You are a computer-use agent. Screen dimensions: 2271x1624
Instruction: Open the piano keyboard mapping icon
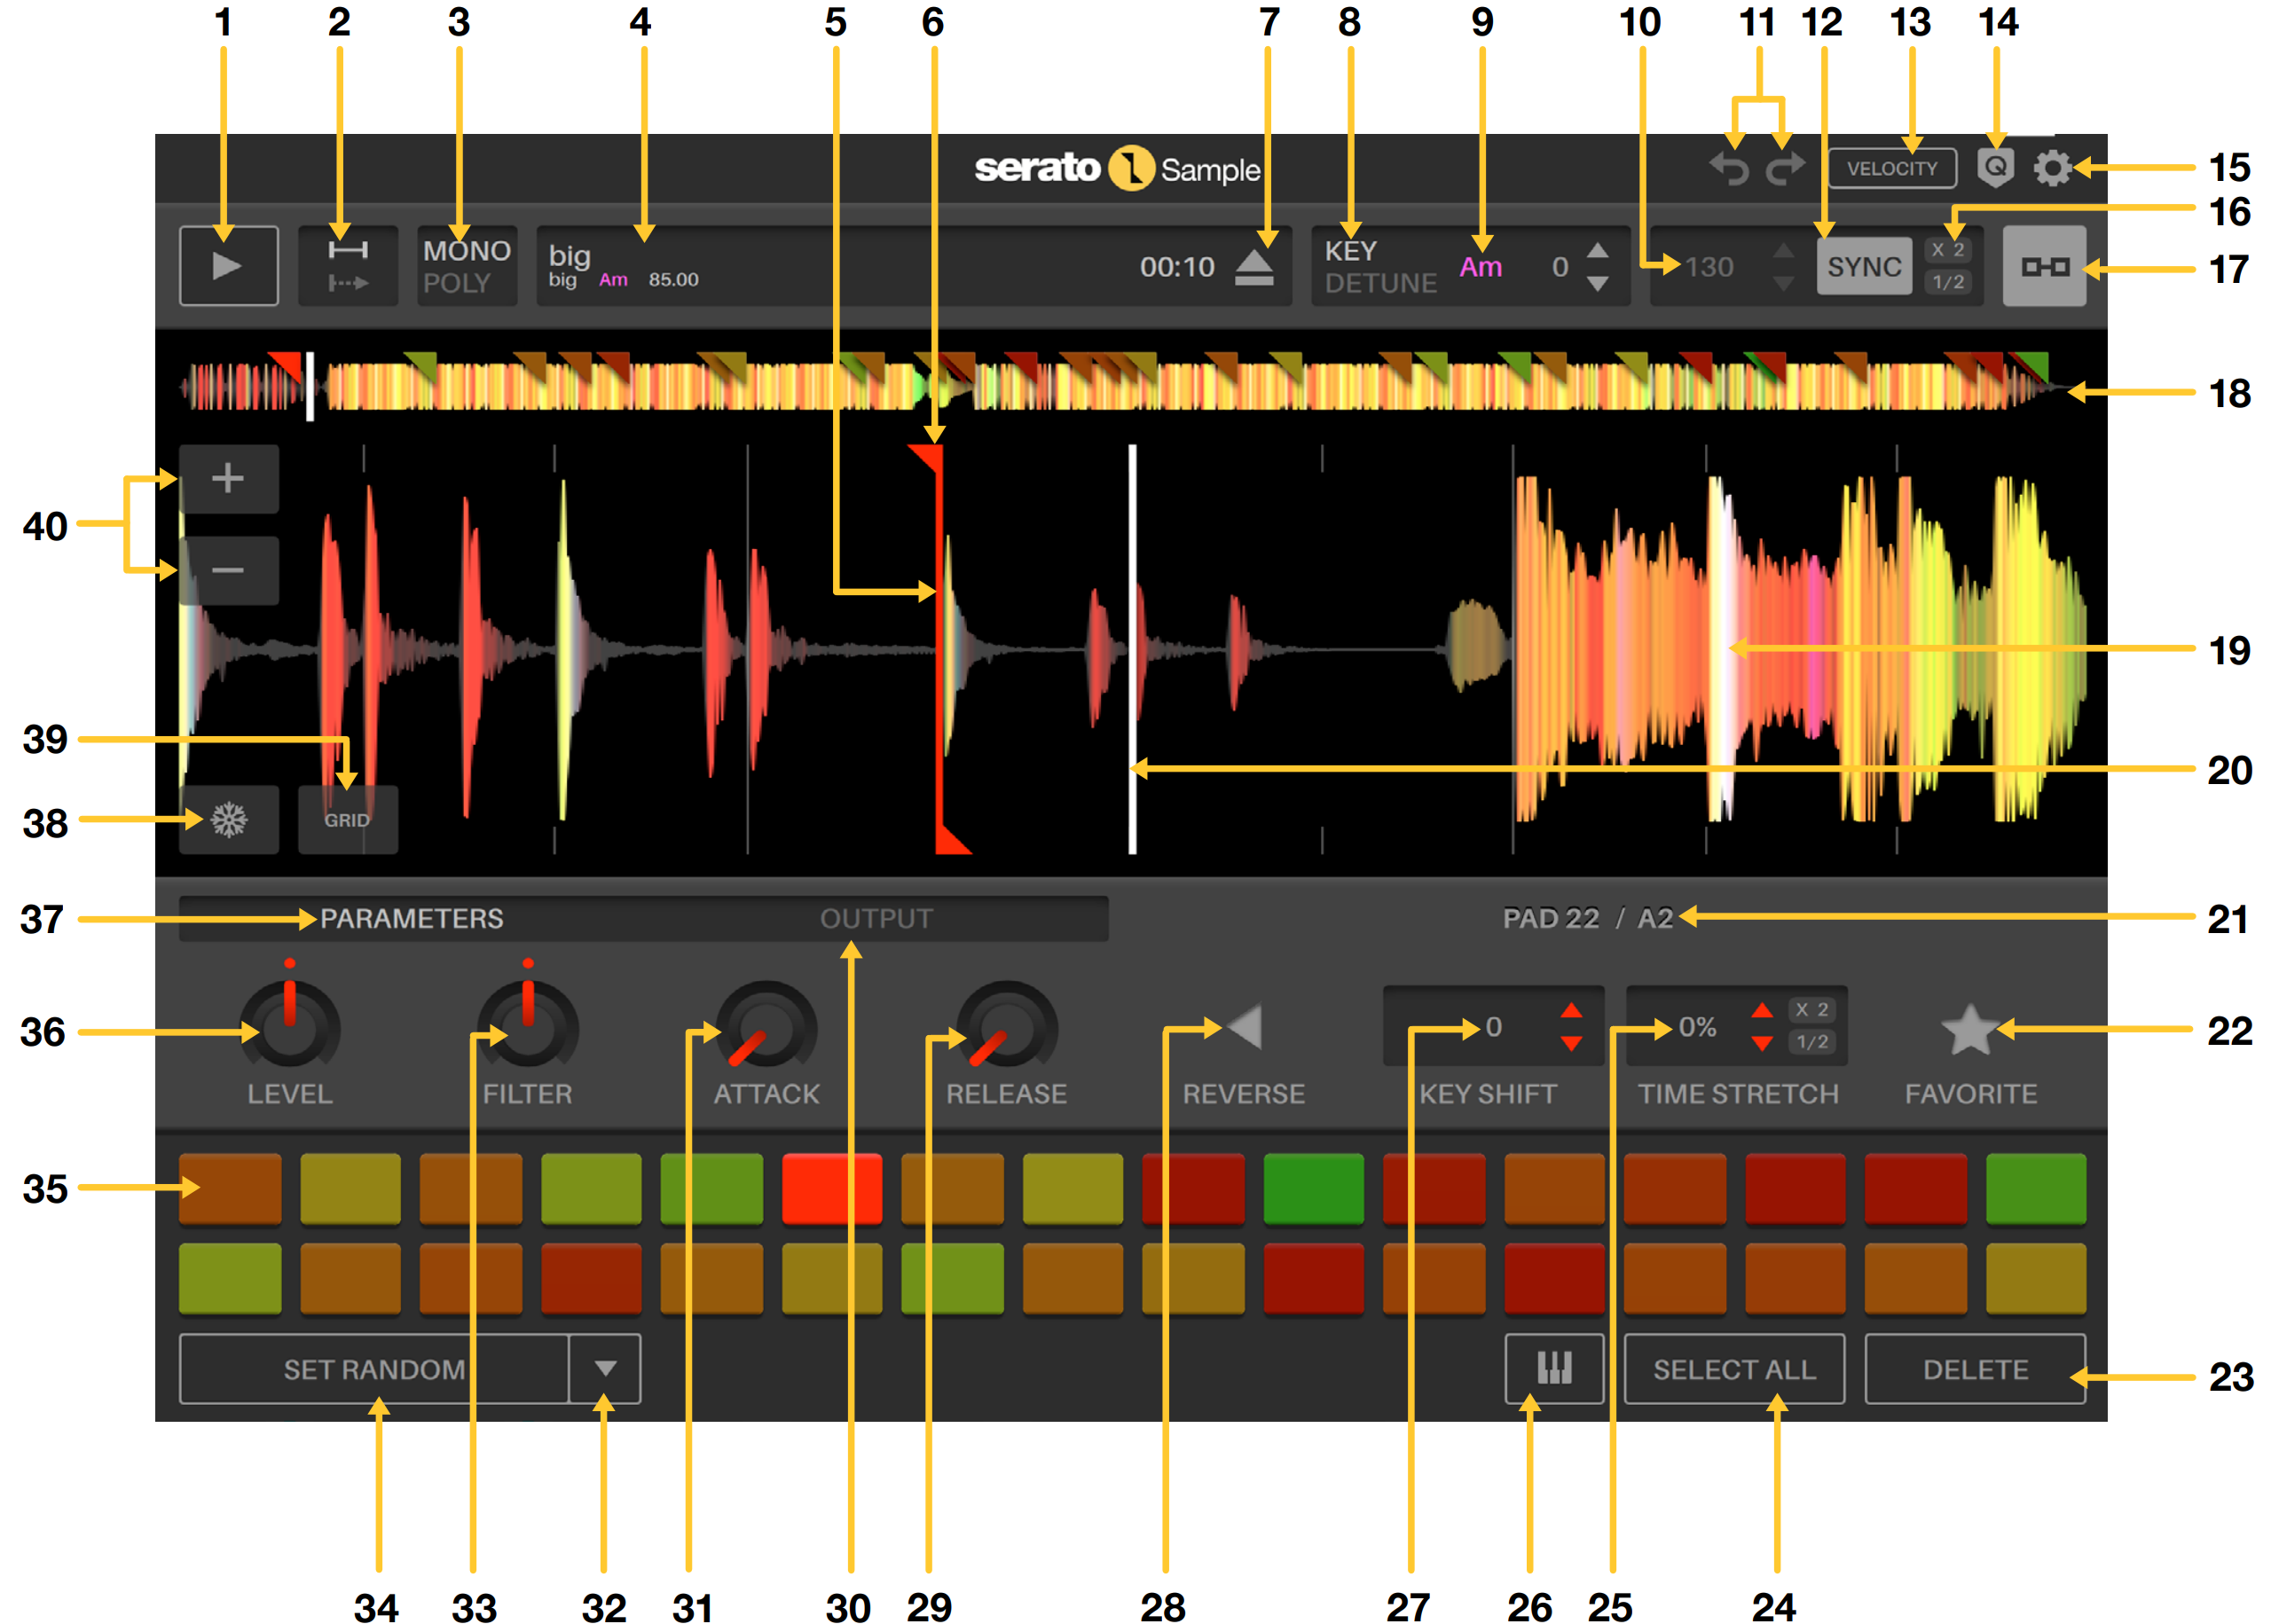pyautogui.click(x=1554, y=1368)
